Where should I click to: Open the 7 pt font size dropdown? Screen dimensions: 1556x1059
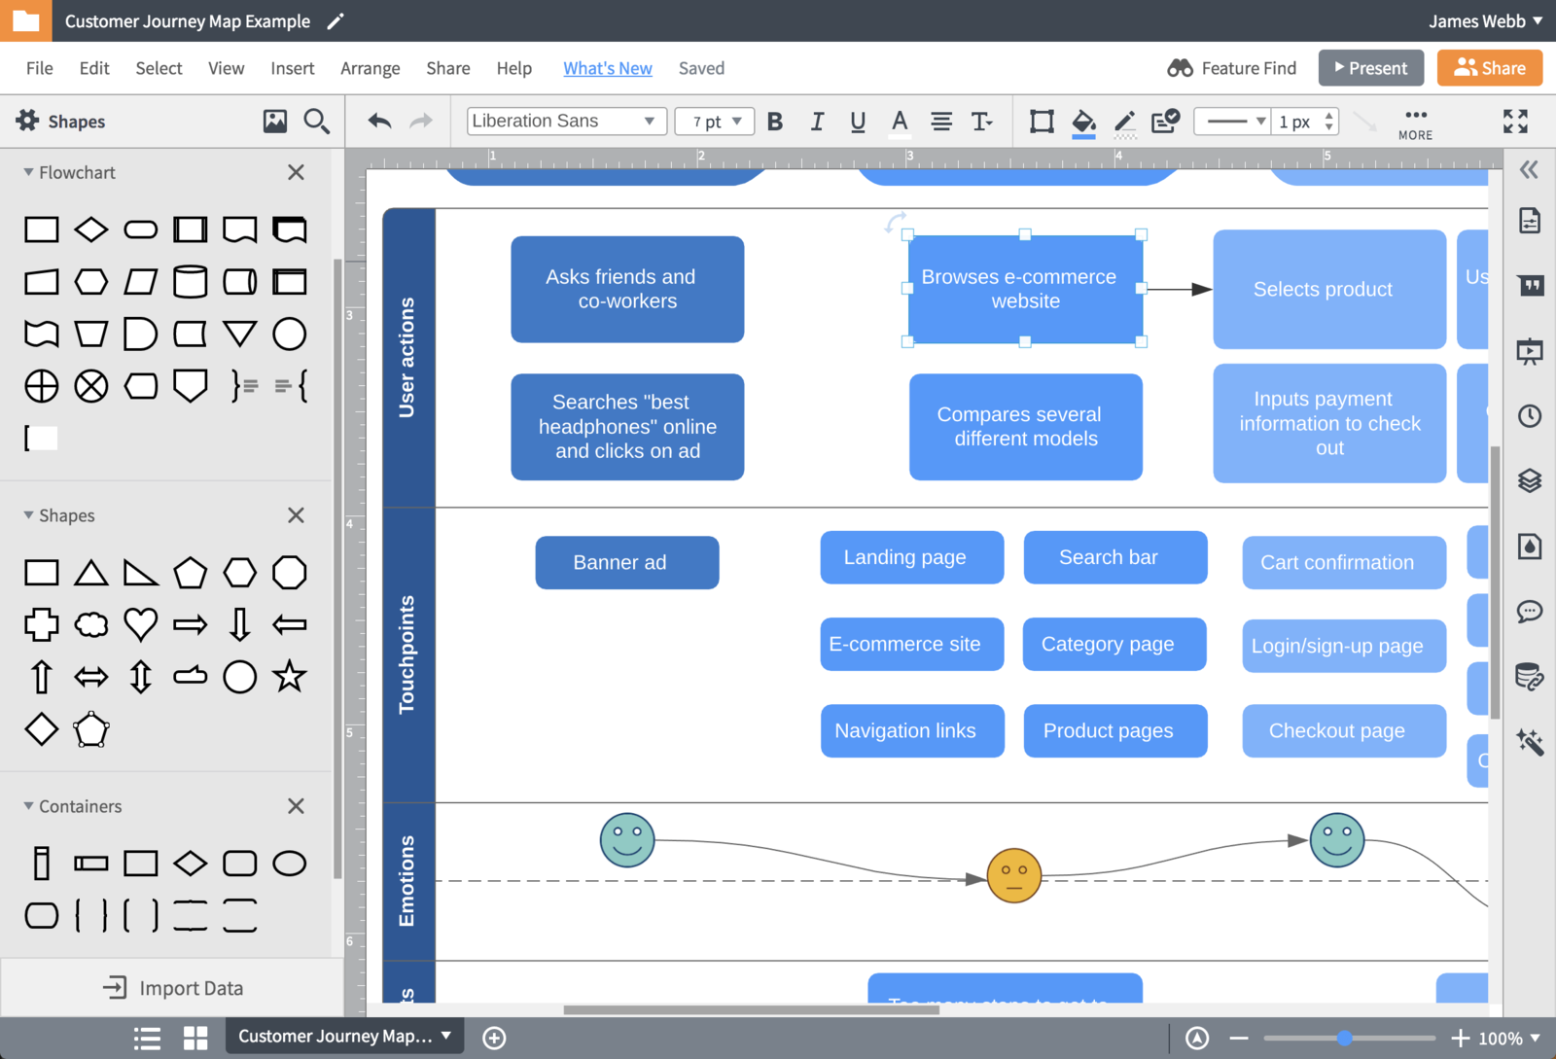tap(715, 122)
